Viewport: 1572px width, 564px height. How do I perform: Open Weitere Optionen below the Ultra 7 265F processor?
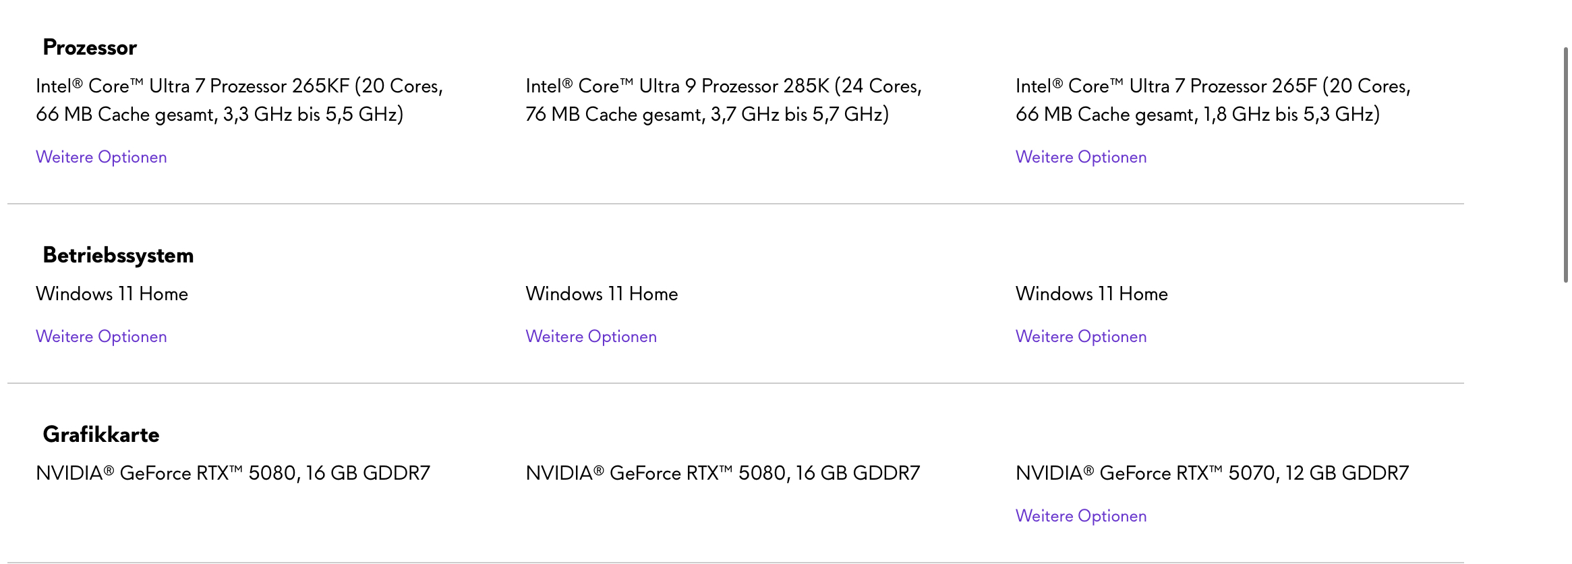point(1080,157)
